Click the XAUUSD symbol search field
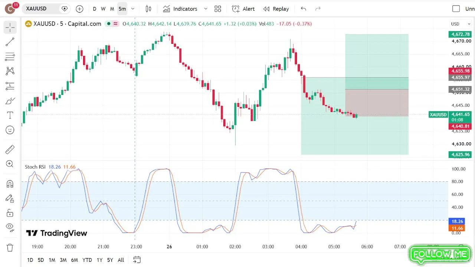The width and height of the screenshot is (475, 267). 46,9
